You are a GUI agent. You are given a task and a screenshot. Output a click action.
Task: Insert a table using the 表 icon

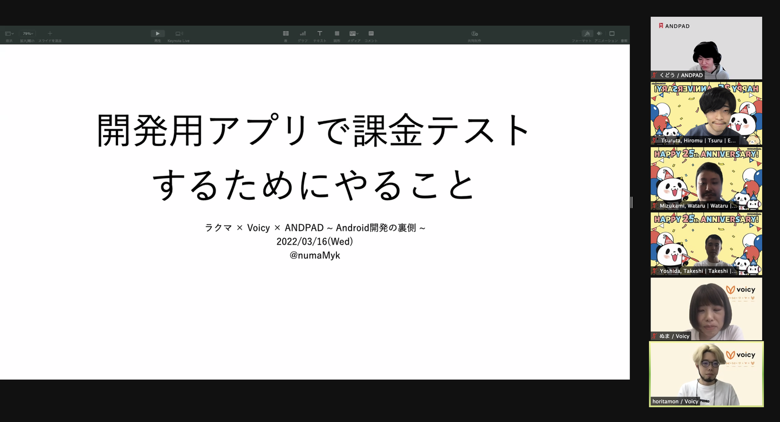(x=285, y=34)
